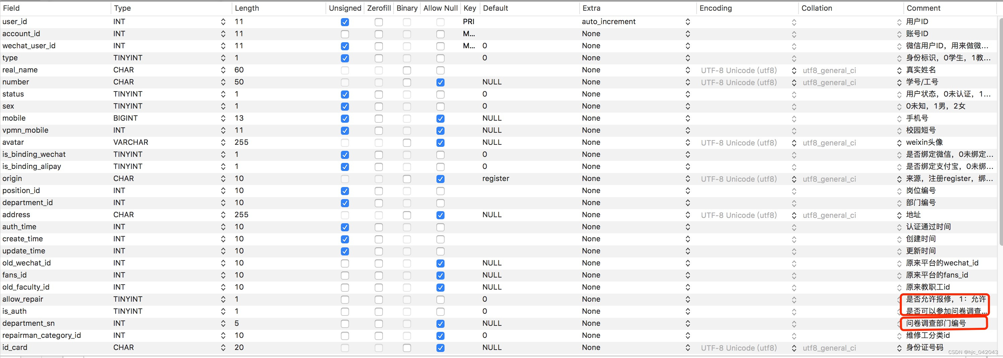Sort by Field column header
This screenshot has width=1003, height=358.
[55, 8]
